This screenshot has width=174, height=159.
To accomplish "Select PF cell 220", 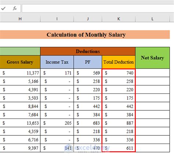I will (88, 89).
